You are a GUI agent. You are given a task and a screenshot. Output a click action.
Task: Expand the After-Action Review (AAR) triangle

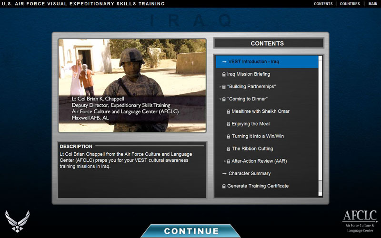click(225, 161)
